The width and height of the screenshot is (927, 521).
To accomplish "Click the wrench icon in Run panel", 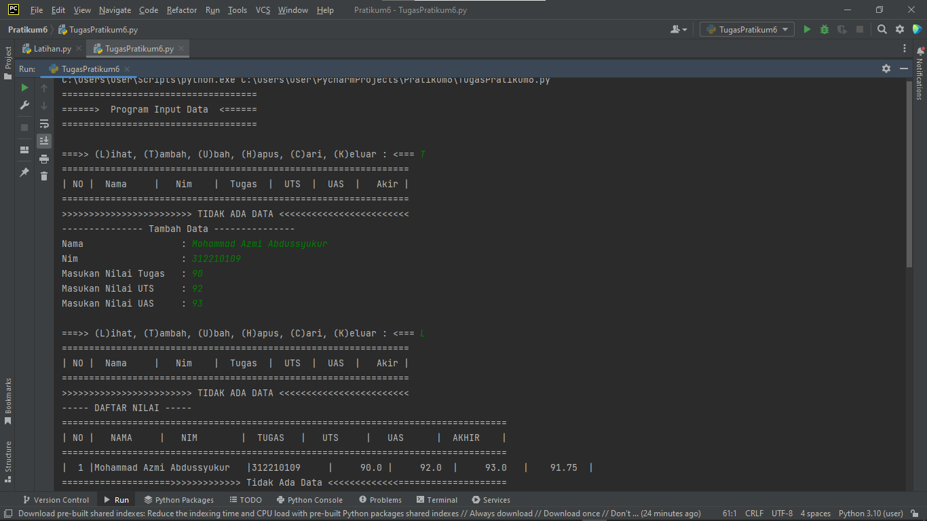I will [24, 105].
